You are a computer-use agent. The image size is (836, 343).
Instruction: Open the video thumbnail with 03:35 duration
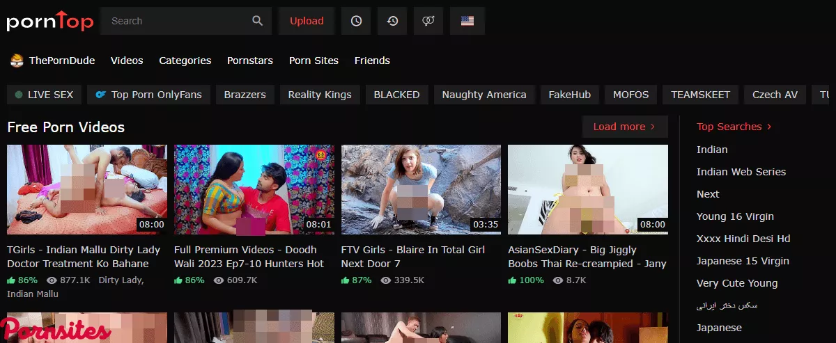(421, 190)
